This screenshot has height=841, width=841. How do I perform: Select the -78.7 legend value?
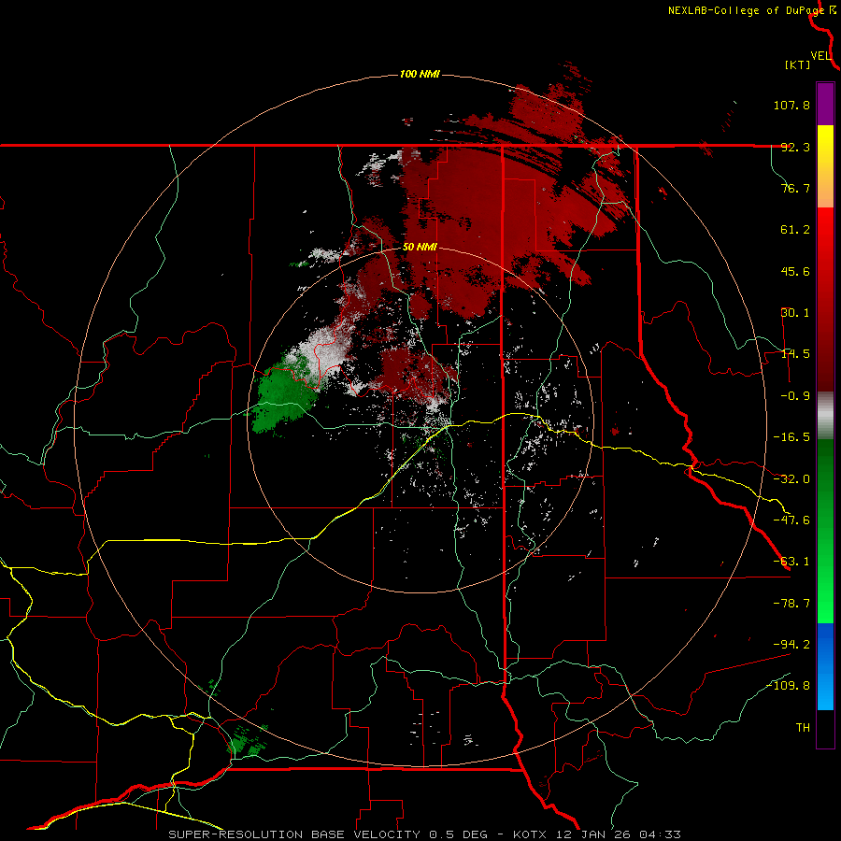coord(791,604)
